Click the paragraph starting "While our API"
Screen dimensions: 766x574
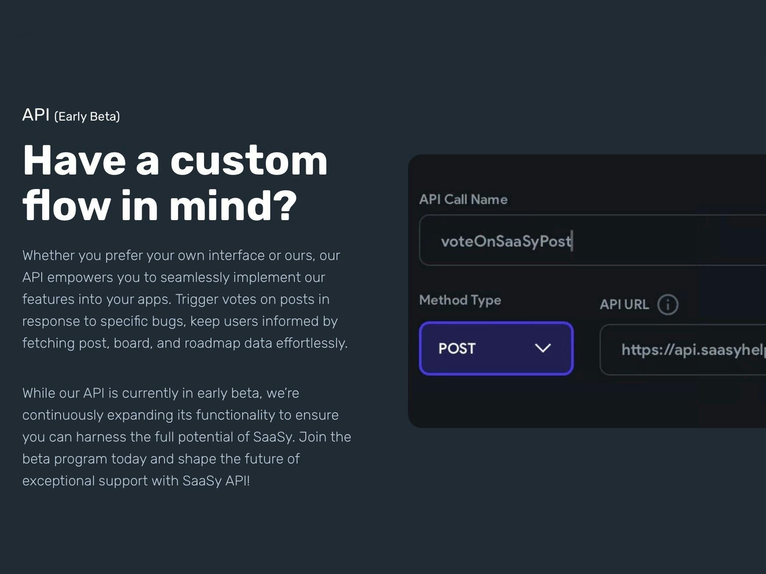186,437
